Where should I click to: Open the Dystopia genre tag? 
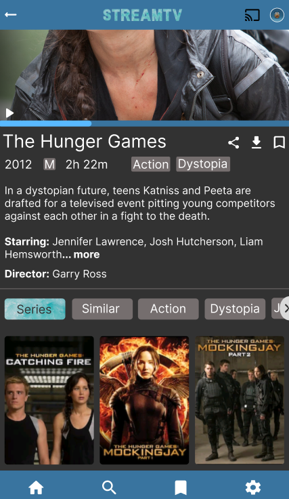[203, 164]
